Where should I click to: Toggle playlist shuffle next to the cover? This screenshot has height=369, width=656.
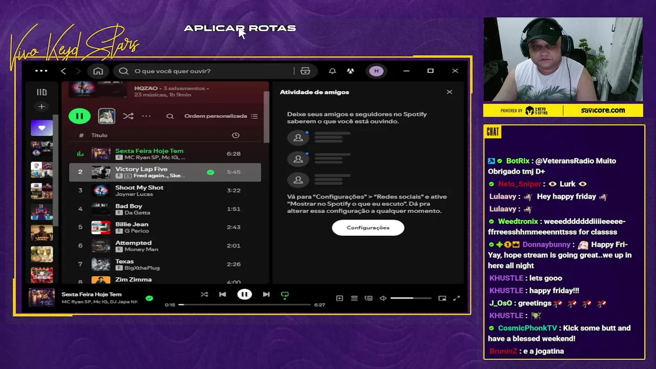click(x=128, y=116)
